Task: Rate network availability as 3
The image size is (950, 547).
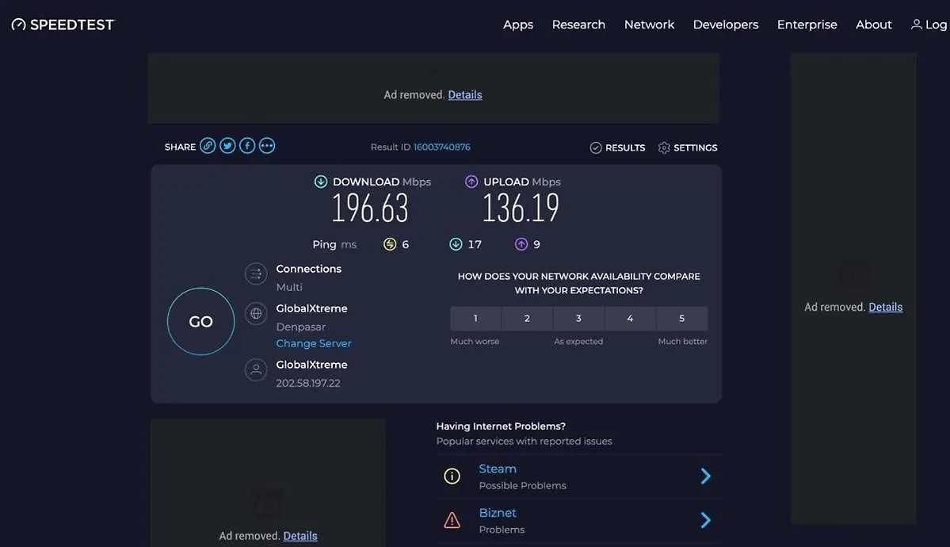Action: coord(578,319)
